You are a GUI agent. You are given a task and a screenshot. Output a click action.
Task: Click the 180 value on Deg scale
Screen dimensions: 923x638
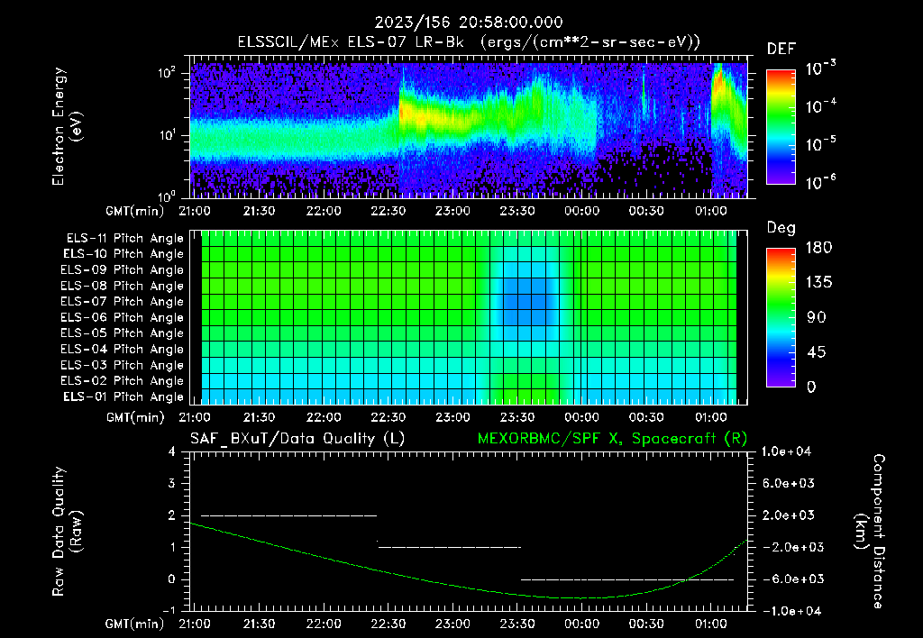818,248
